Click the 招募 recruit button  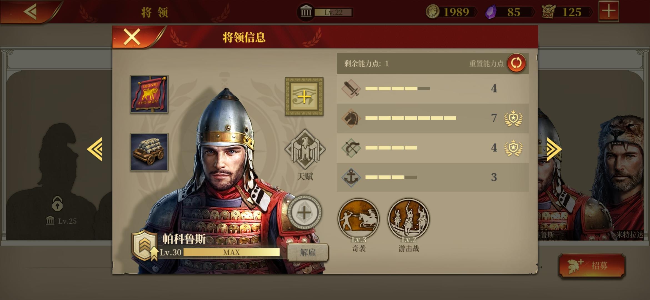tap(592, 266)
